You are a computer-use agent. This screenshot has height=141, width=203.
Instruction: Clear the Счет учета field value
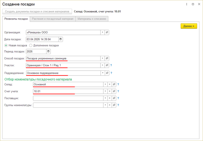pos(110,91)
